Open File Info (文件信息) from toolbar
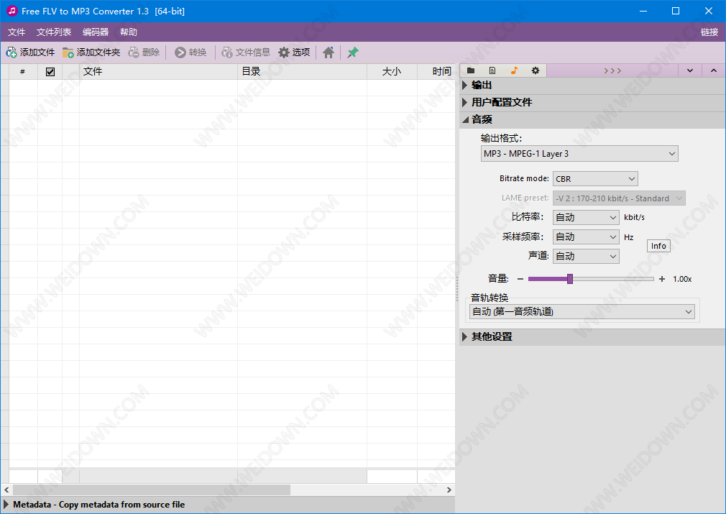The height and width of the screenshot is (514, 726). click(x=246, y=52)
